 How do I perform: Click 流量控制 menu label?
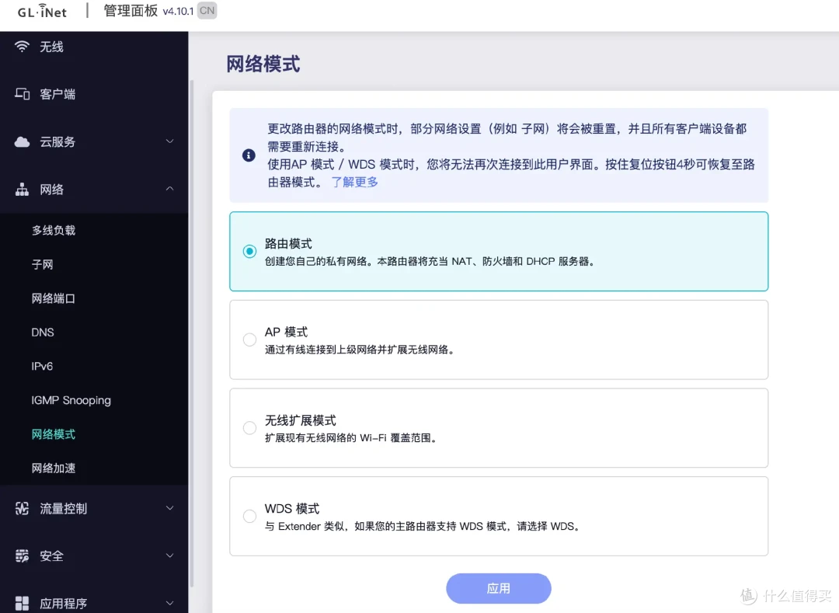[x=64, y=509]
